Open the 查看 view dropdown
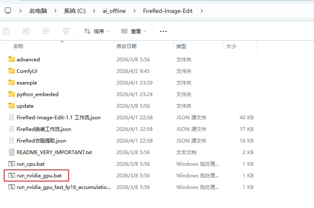This screenshot has width=314, height=208. point(134,31)
